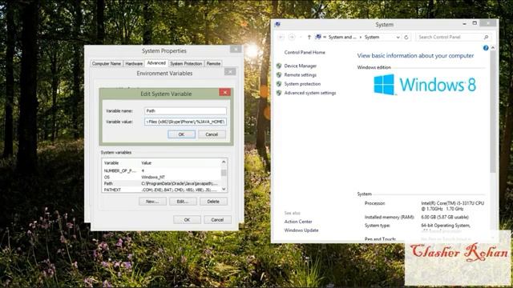Image resolution: width=513 pixels, height=288 pixels.
Task: Click the Advanced system settings shield icon
Action: click(x=279, y=93)
